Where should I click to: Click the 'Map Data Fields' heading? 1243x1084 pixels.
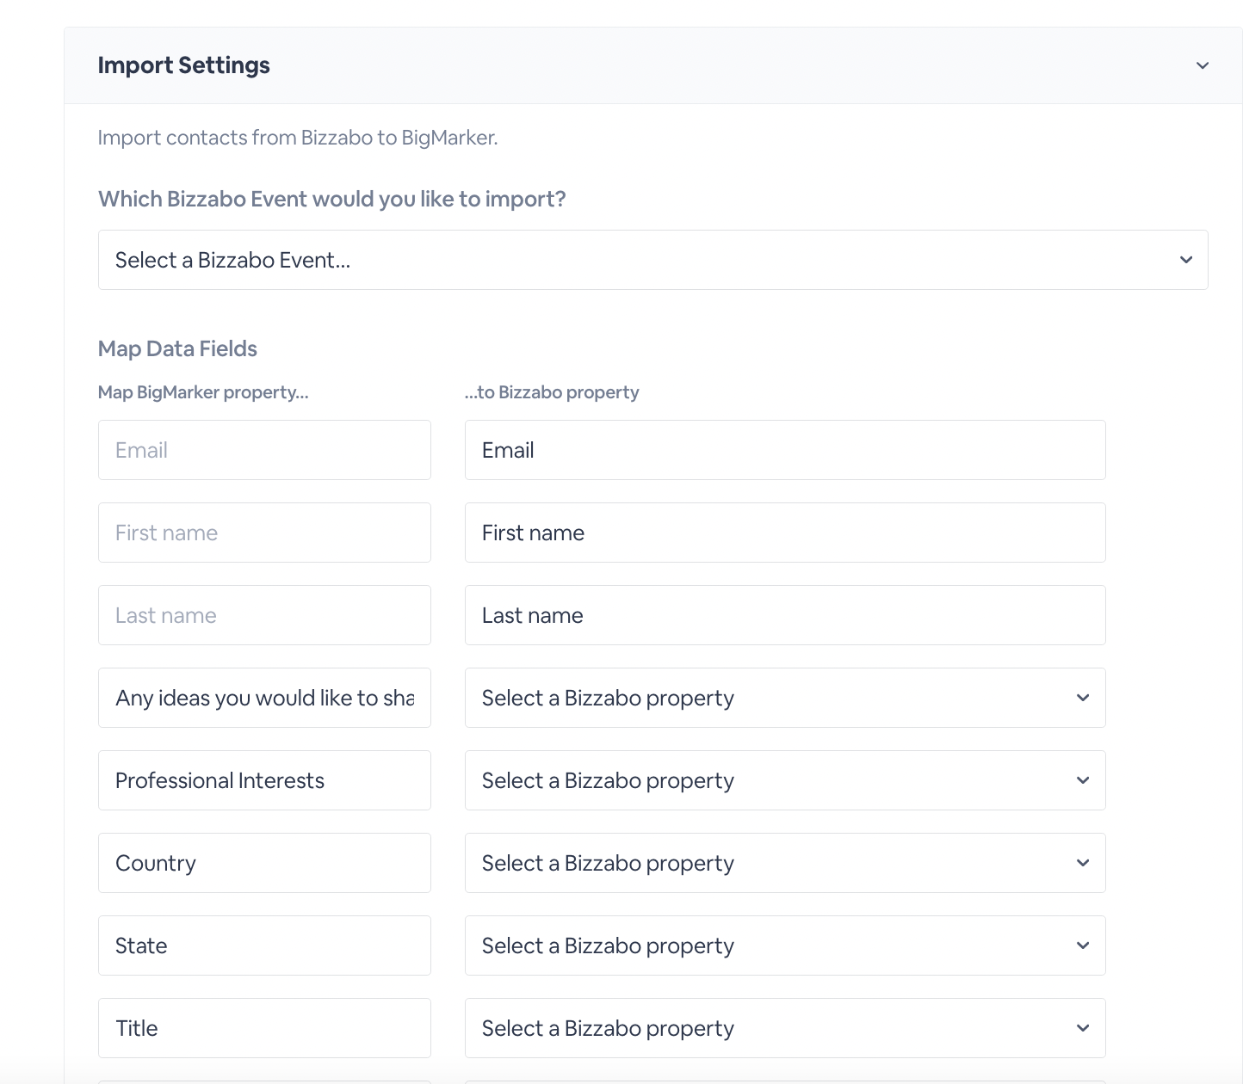pyautogui.click(x=177, y=348)
